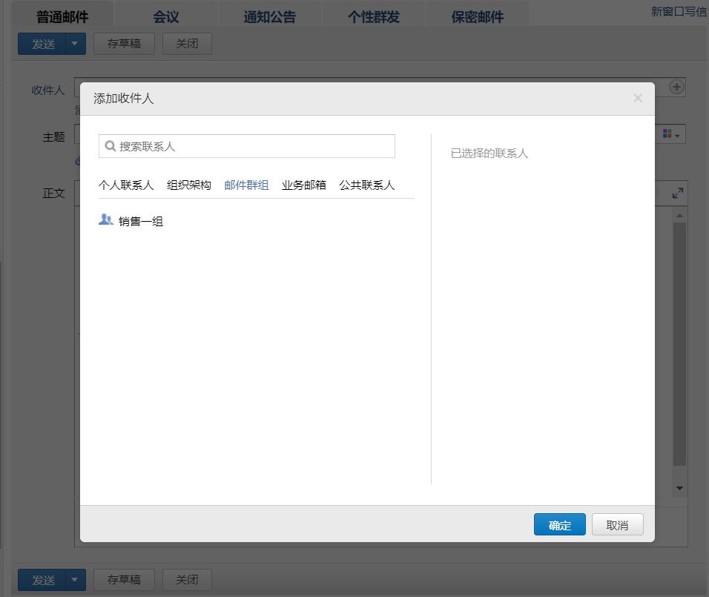Click the group icon beside 销售一组
Viewport: 709px width, 597px height.
106,220
